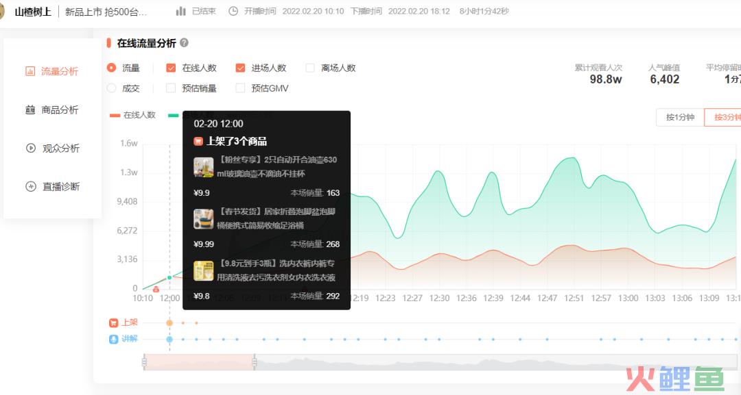This screenshot has height=395, width=741.
Task: Click the 累计观看人次 98.8w value
Action: (x=606, y=79)
